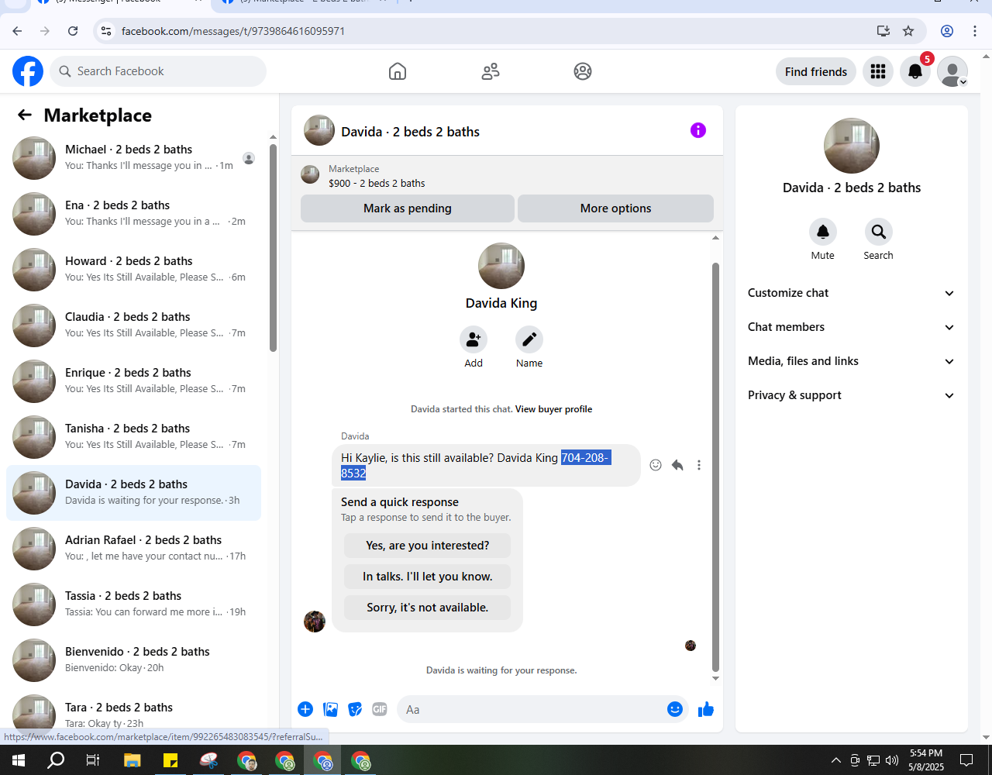Bookmark this page star icon
This screenshot has width=992, height=775.
tap(908, 31)
